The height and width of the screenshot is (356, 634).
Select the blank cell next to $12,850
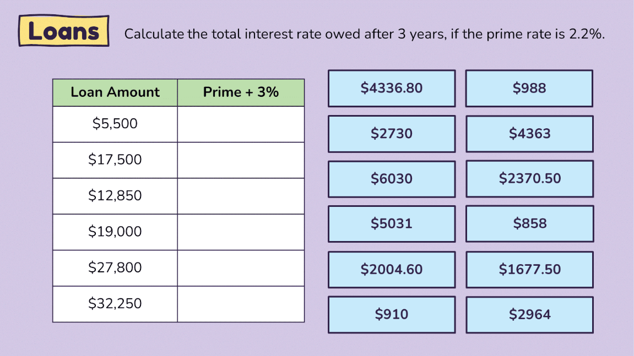coord(241,196)
